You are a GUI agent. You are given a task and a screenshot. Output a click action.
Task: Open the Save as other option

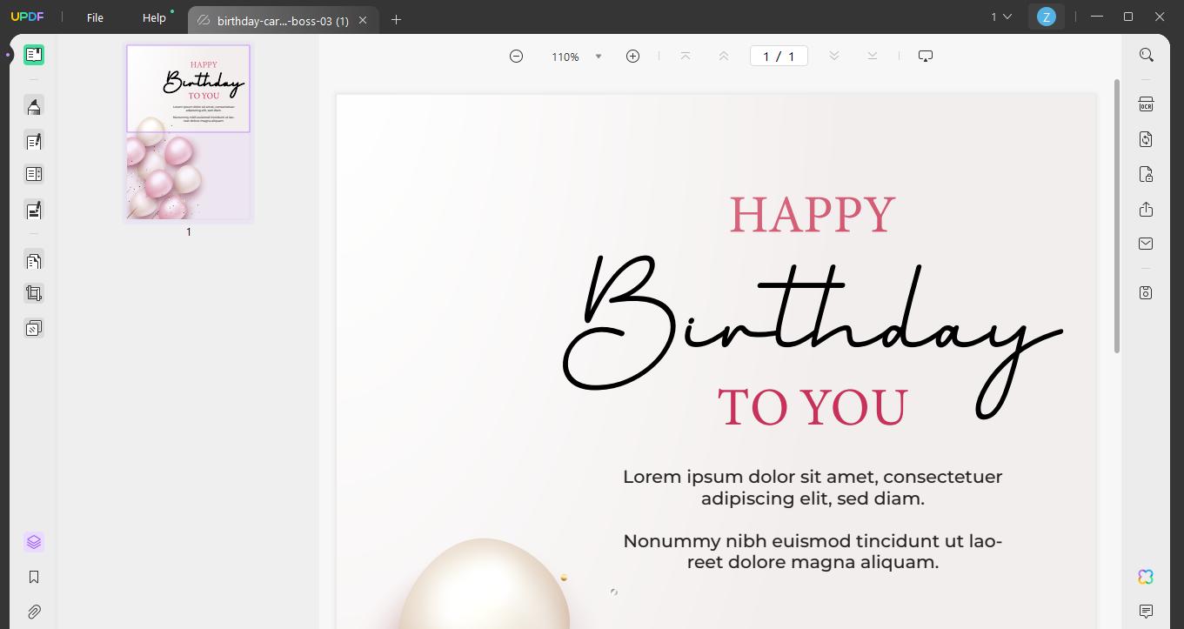pos(1147,292)
